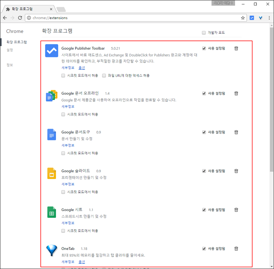The height and width of the screenshot is (269, 274).
Task: Click the chrome://extensions address bar
Action: 135,18
